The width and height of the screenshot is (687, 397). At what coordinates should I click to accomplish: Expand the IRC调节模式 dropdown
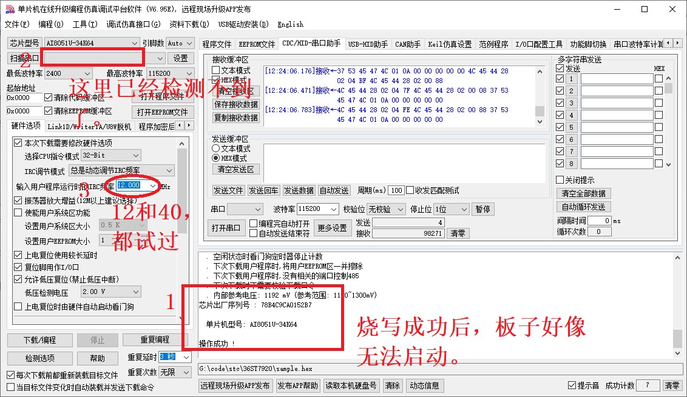(169, 170)
